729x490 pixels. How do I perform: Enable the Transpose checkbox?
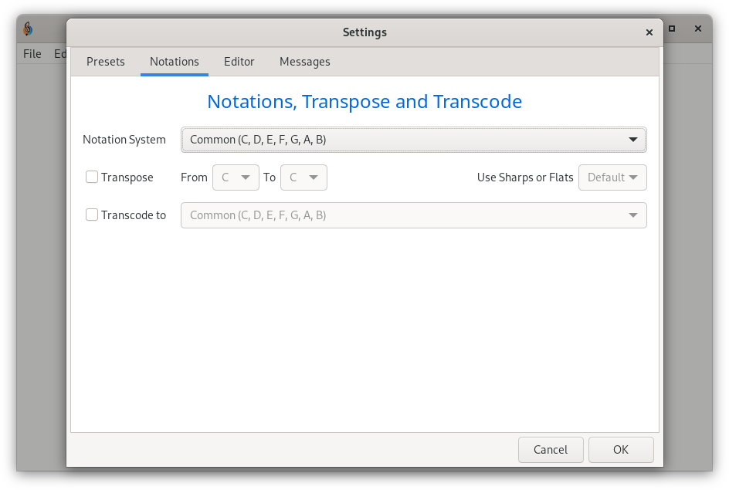92,177
